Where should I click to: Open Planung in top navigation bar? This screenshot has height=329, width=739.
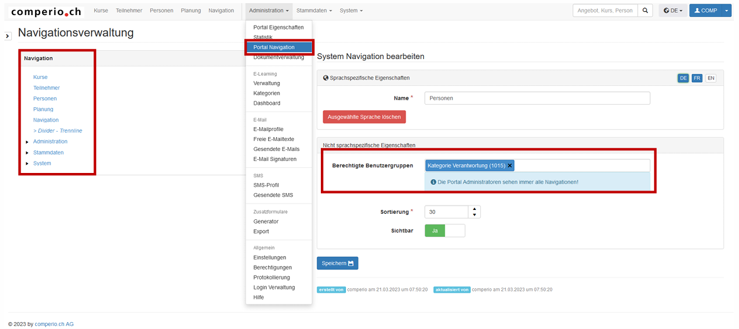click(x=191, y=11)
